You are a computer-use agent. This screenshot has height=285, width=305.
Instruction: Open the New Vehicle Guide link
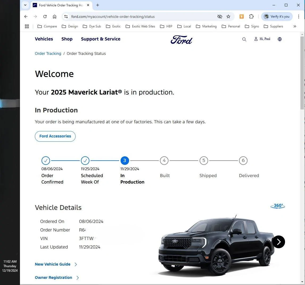(56, 264)
